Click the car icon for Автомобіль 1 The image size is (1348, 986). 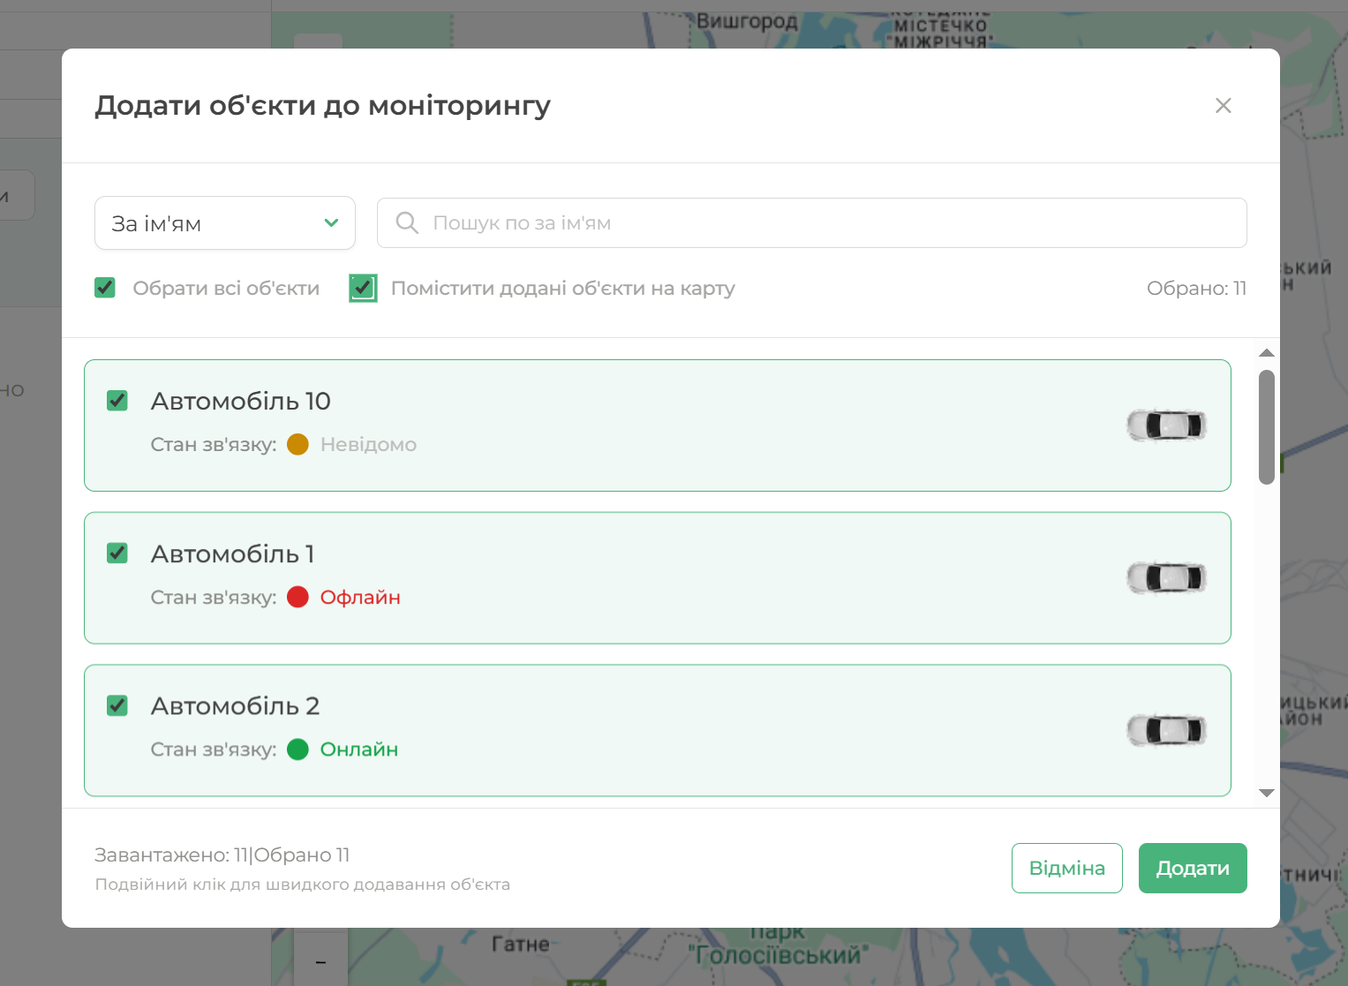1166,578
